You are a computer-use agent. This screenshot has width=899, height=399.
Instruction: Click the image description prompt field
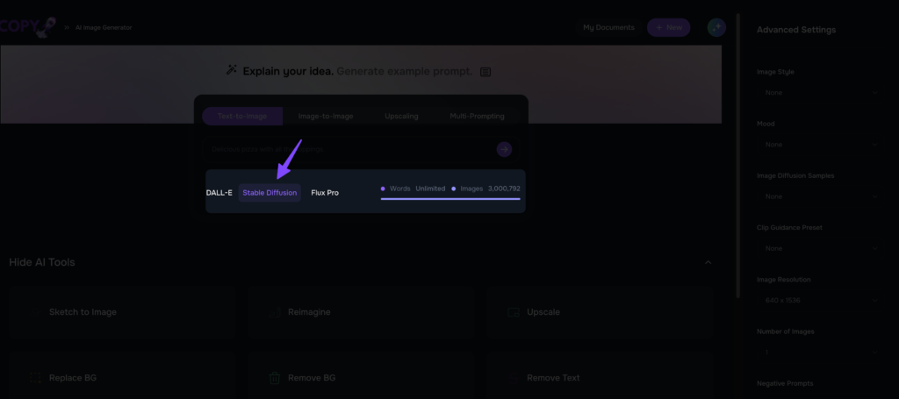(x=347, y=149)
